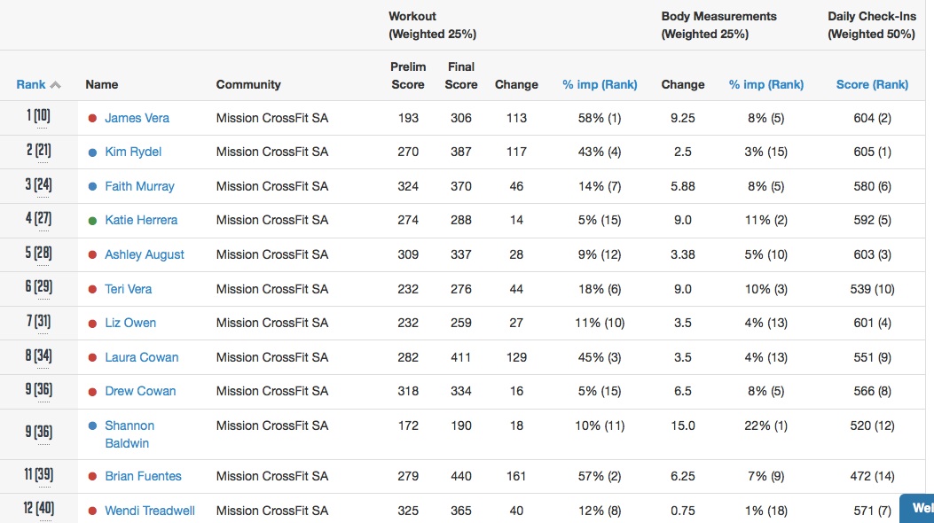Open James Vera's profile link

click(x=137, y=118)
